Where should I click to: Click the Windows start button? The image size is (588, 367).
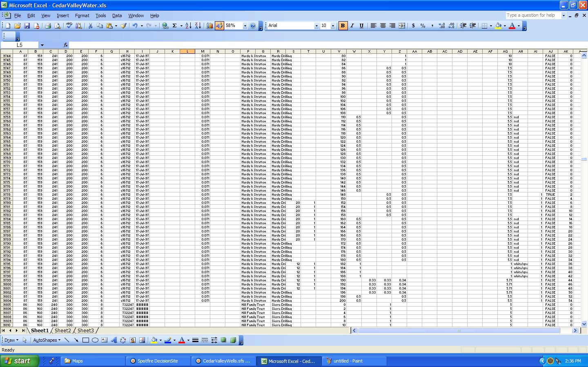[x=20, y=361]
